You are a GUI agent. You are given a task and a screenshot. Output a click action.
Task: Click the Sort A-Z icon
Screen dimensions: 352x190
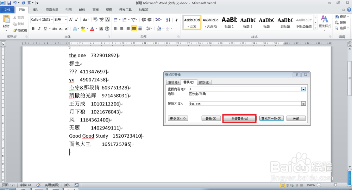[x=168, y=20]
